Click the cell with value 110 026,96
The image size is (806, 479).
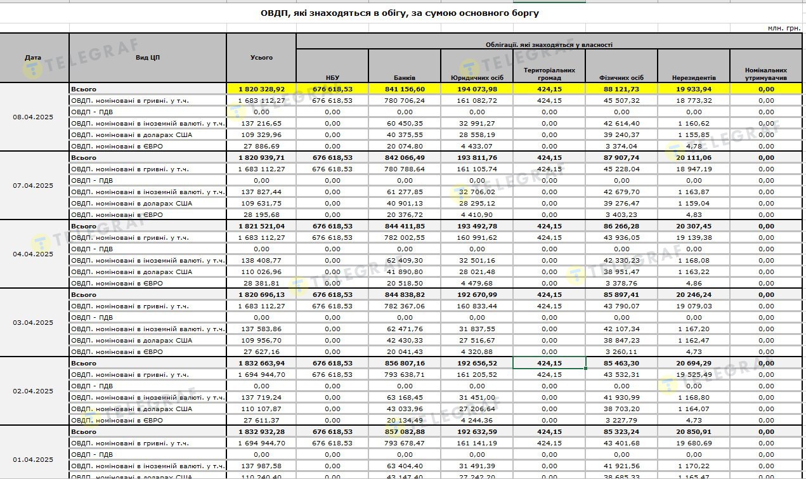tap(261, 272)
